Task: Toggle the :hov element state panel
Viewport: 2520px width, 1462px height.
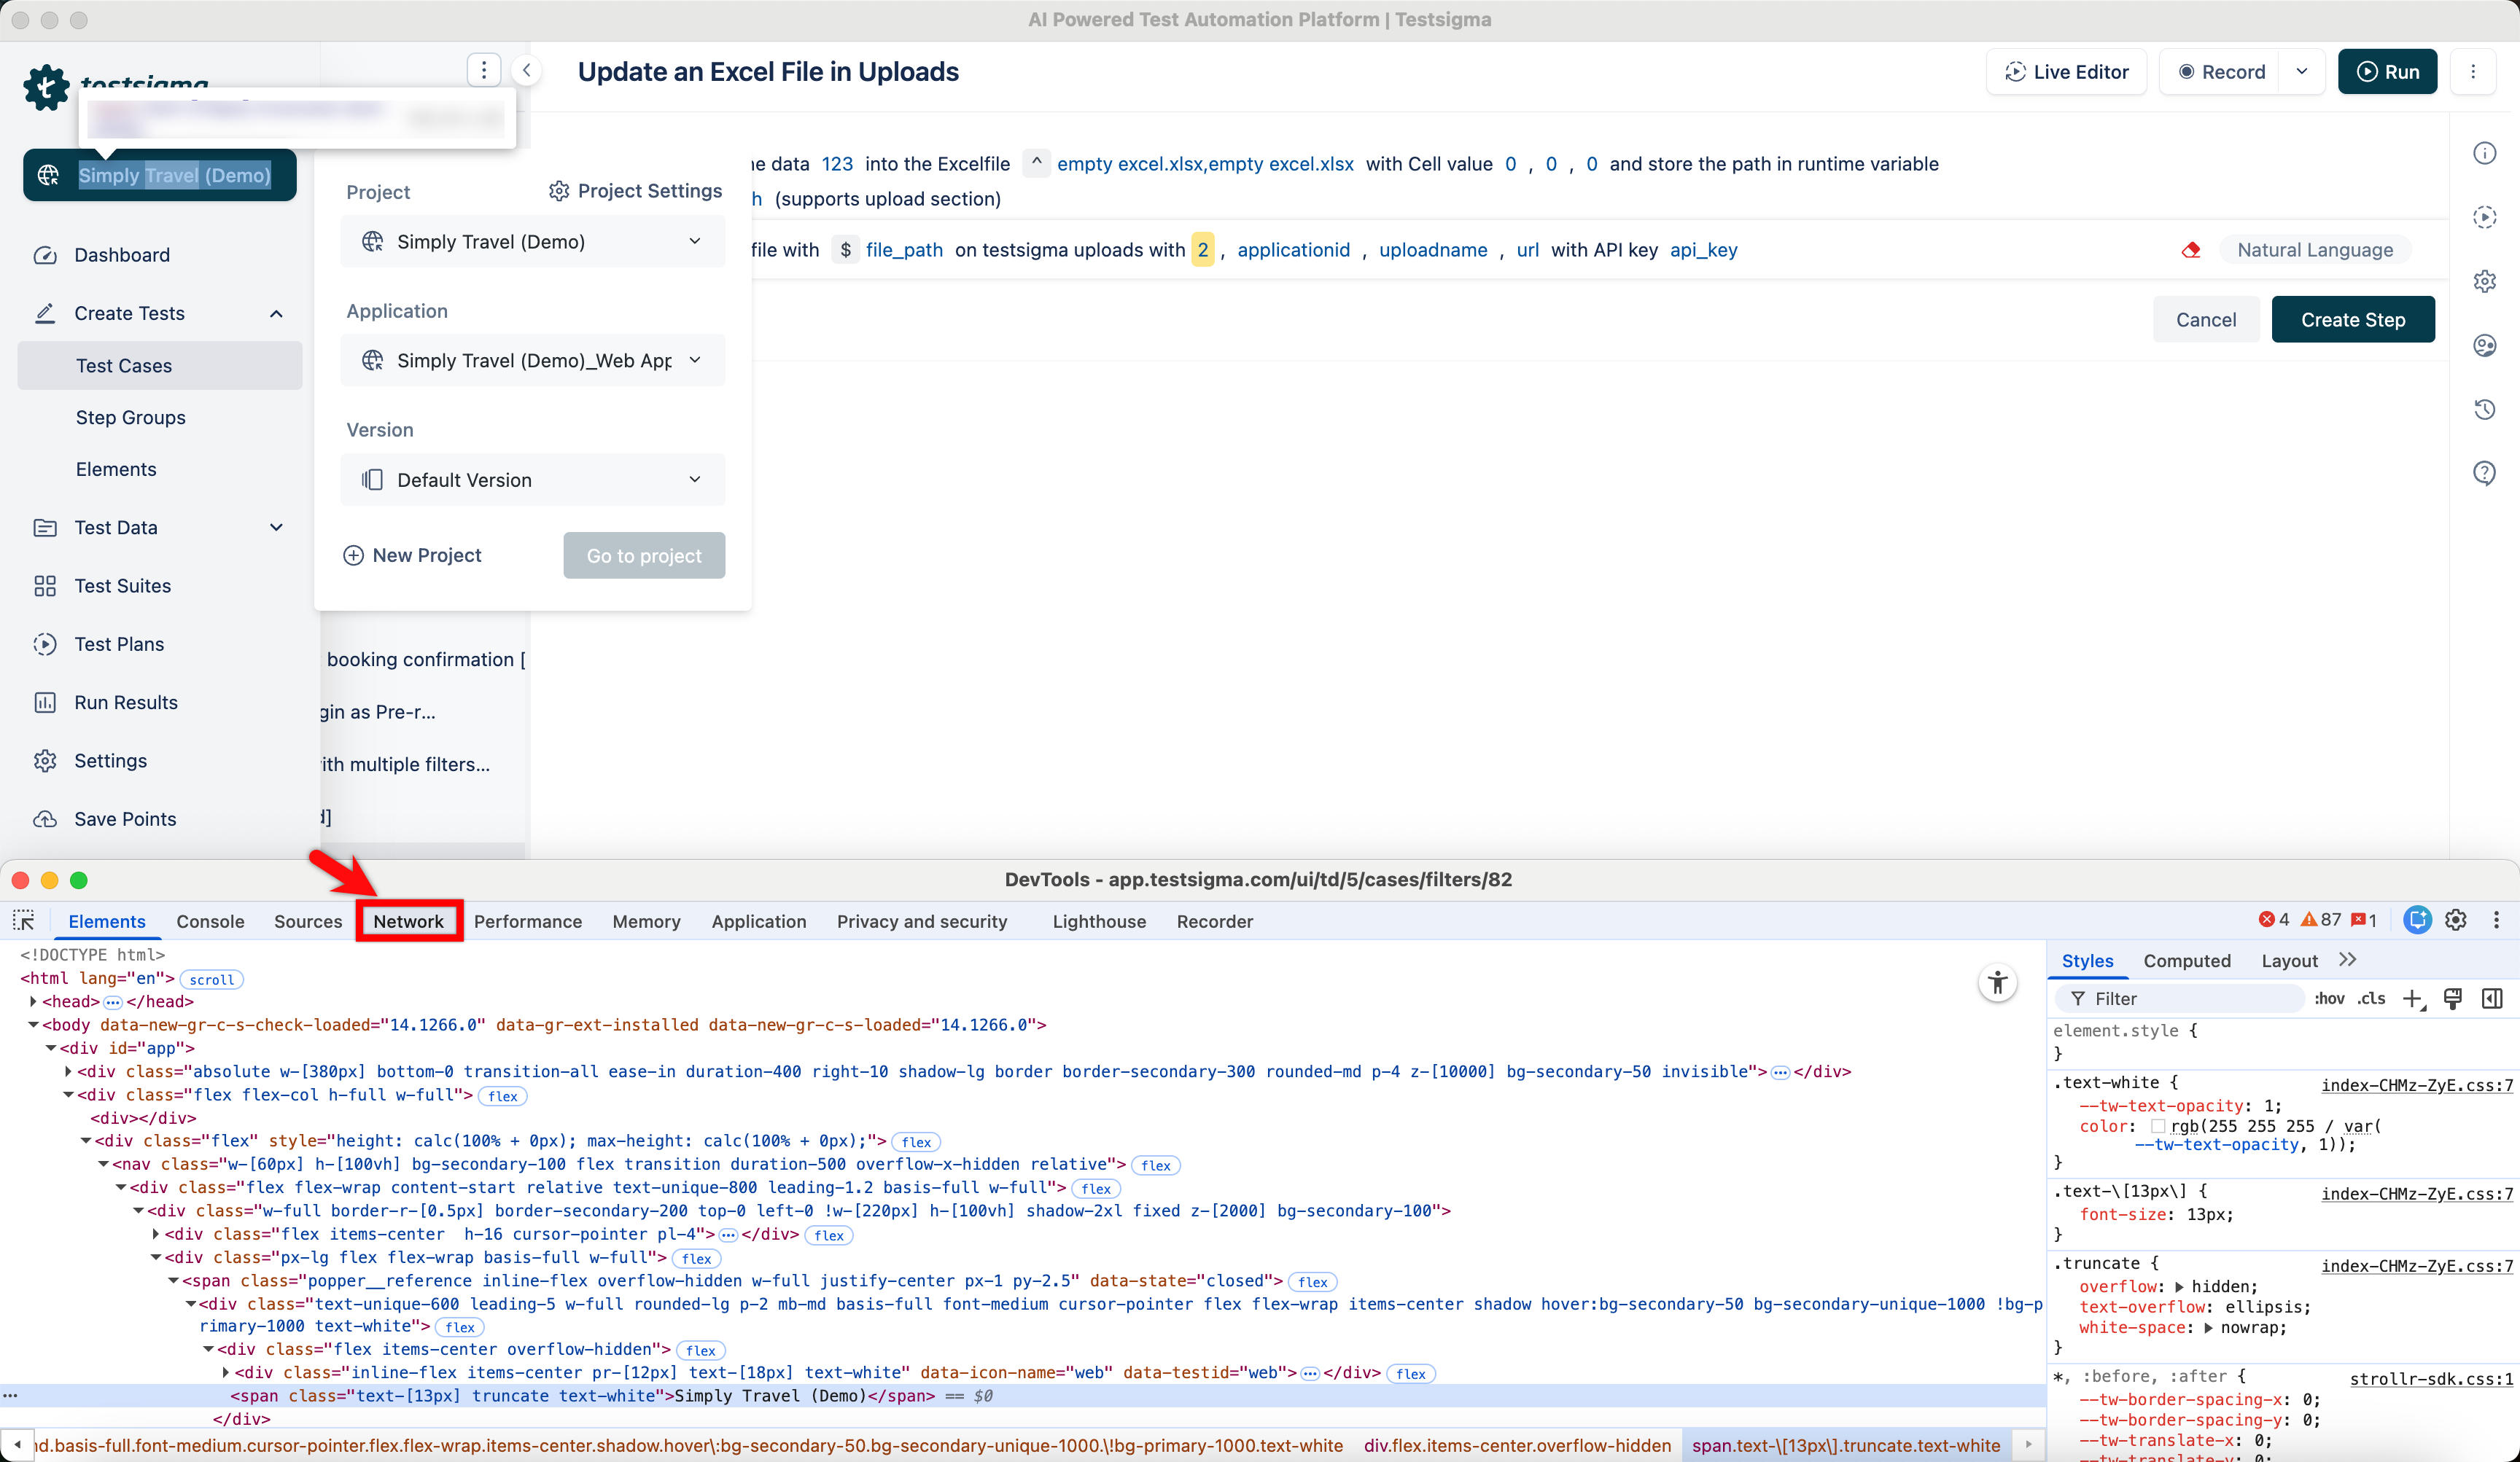Action: [2328, 998]
